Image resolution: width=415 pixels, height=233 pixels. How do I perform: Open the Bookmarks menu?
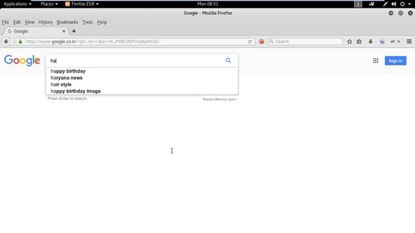click(x=67, y=22)
